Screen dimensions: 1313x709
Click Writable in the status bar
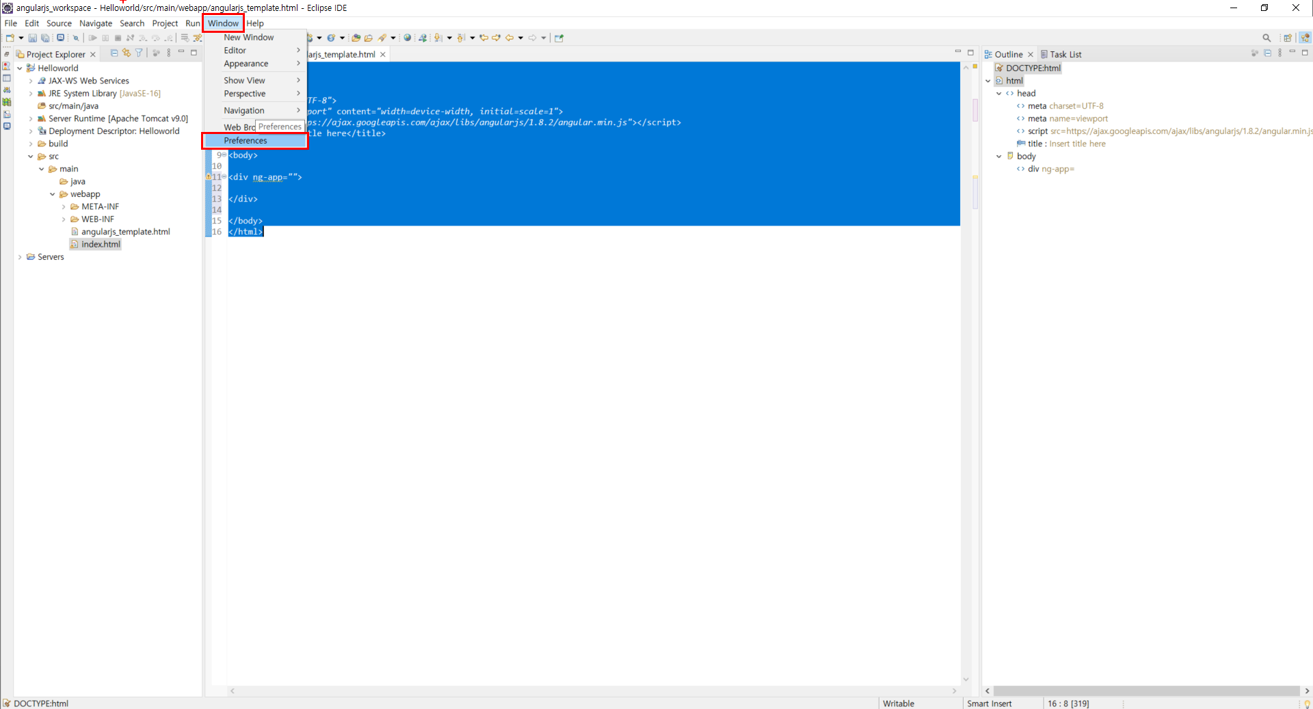[899, 704]
